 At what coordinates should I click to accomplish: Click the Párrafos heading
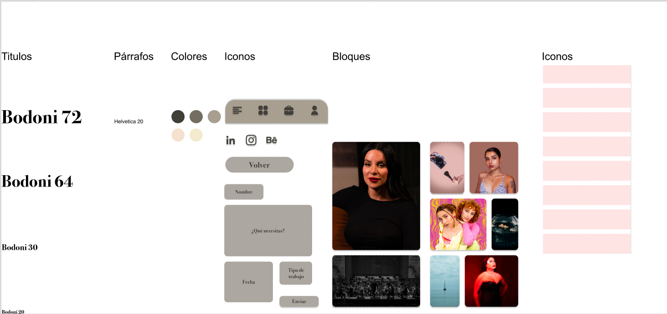[133, 56]
